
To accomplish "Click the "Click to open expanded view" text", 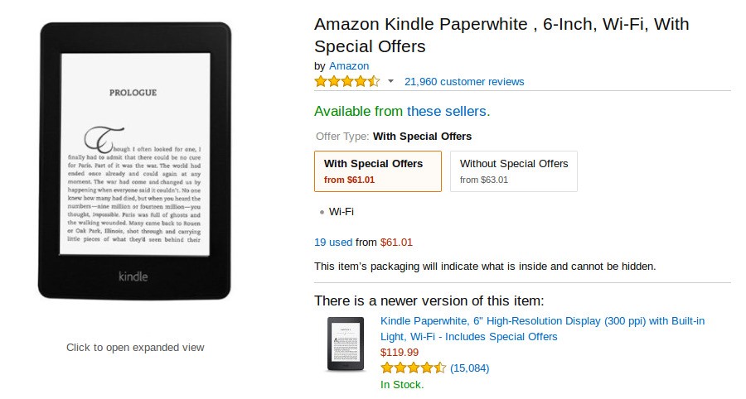I will pos(135,348).
